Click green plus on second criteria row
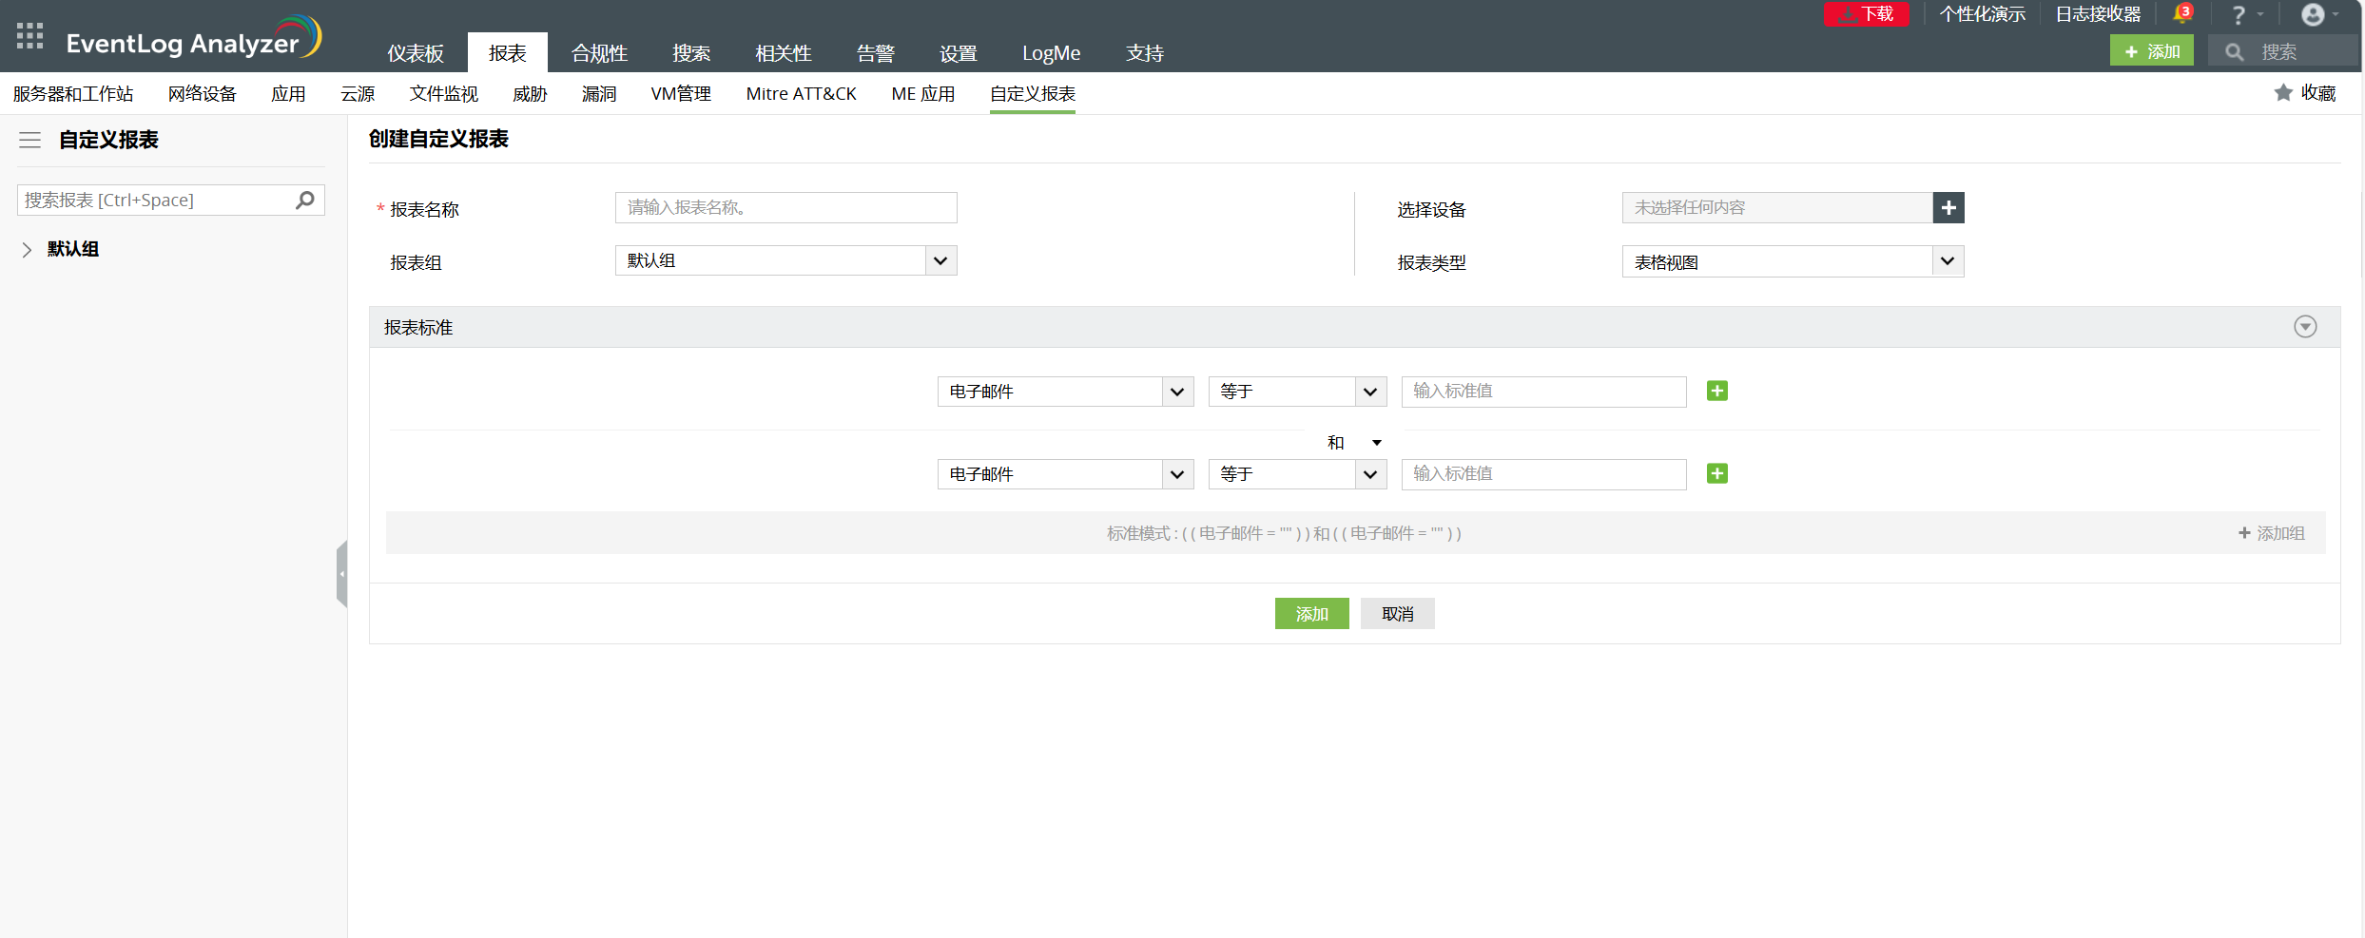This screenshot has width=2365, height=938. coord(1716,474)
